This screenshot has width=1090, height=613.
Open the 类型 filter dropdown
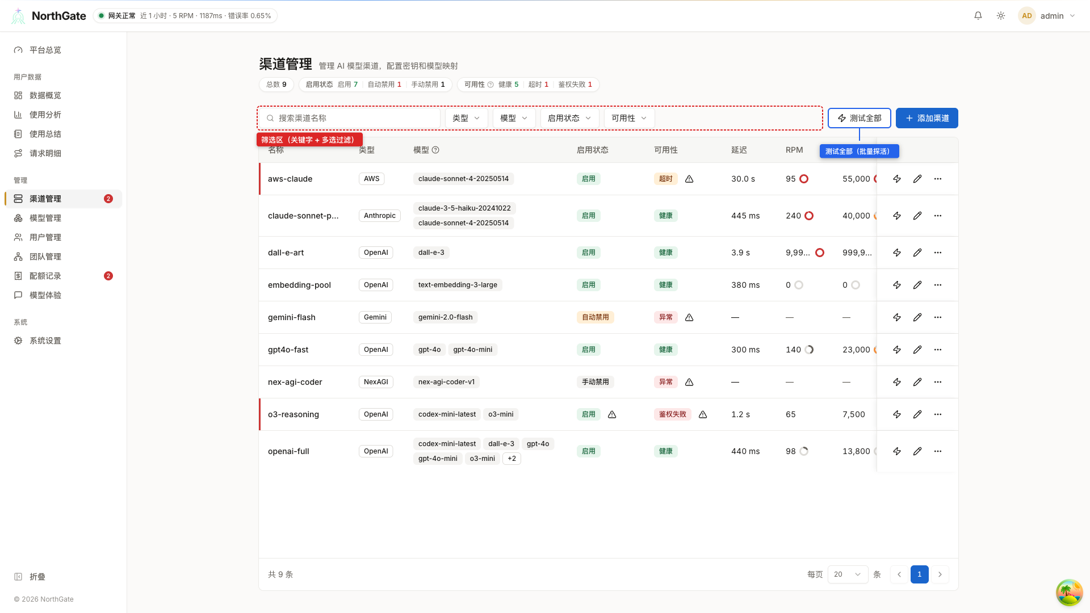[466, 118]
